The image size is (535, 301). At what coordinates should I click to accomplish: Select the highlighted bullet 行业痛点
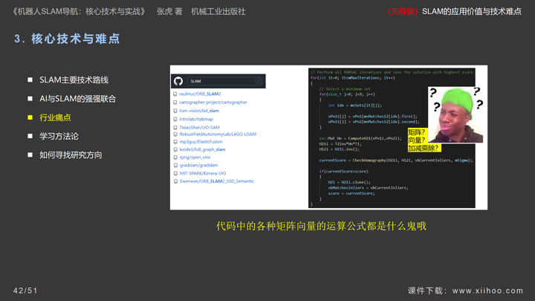click(55, 117)
